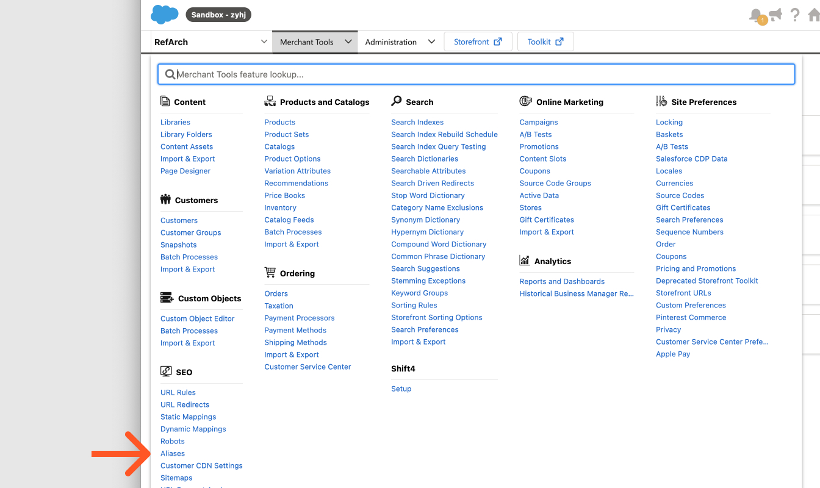The width and height of the screenshot is (820, 488).
Task: Open Apple Pay preferences
Action: click(673, 354)
